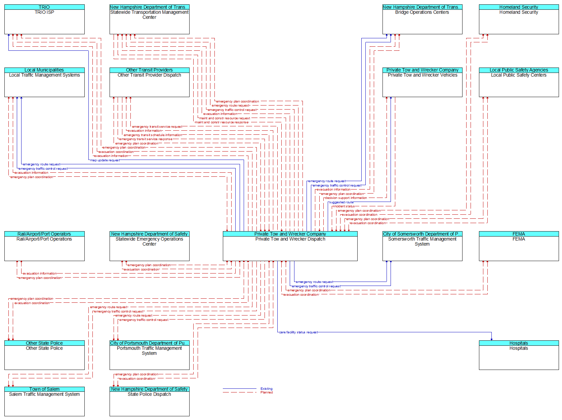
Task: Click the 'City of Somersworth Department of P...' header
Action: pos(422,234)
